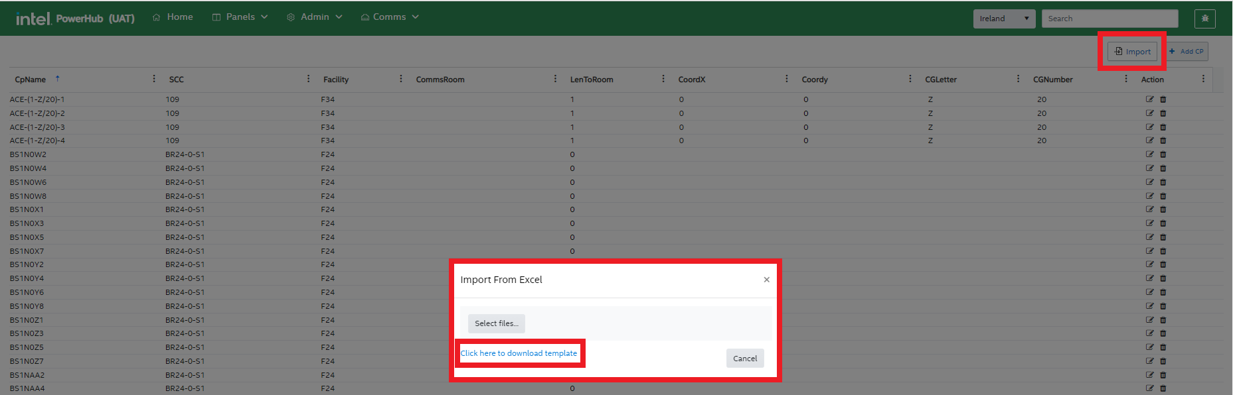
Task: Close the Import From Excel dialog
Action: (766, 280)
